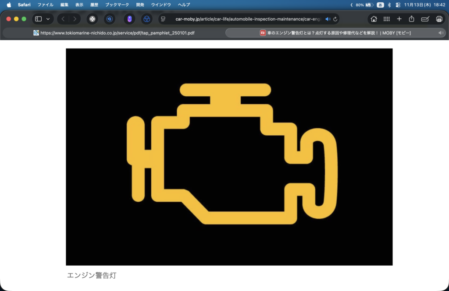Open the 履歴 menu in menu bar
Screen dimensions: 449x291
(x=94, y=5)
